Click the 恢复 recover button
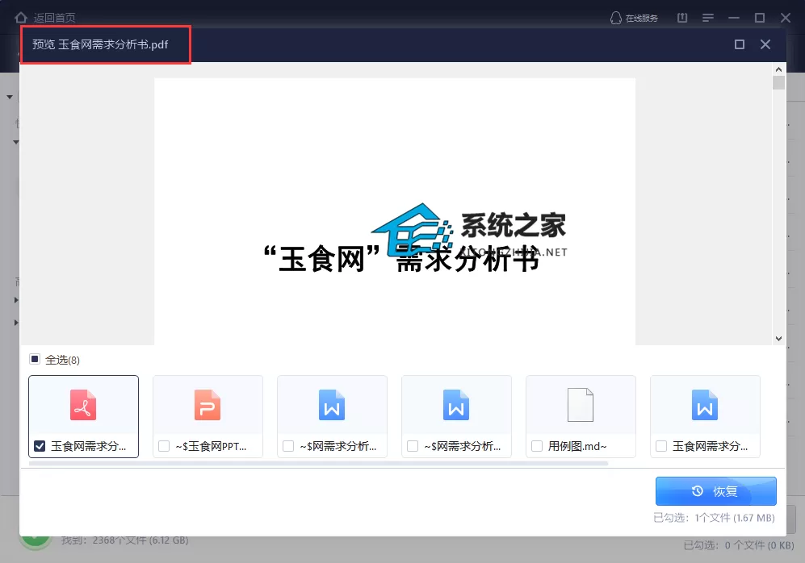805x563 pixels. point(715,491)
